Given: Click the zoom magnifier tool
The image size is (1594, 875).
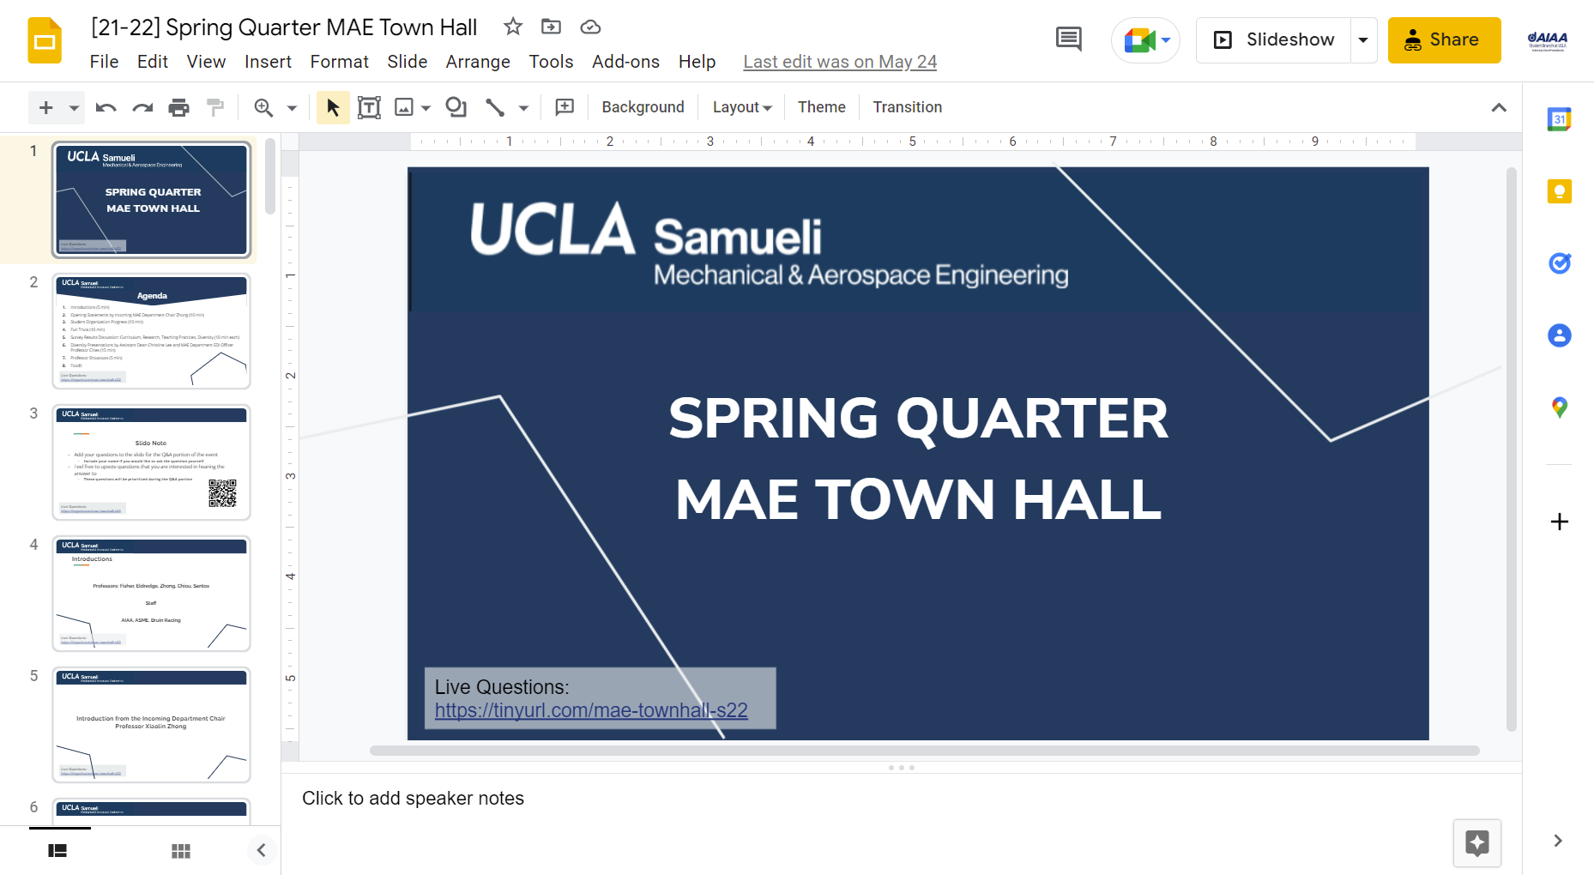Looking at the screenshot, I should click(x=263, y=107).
